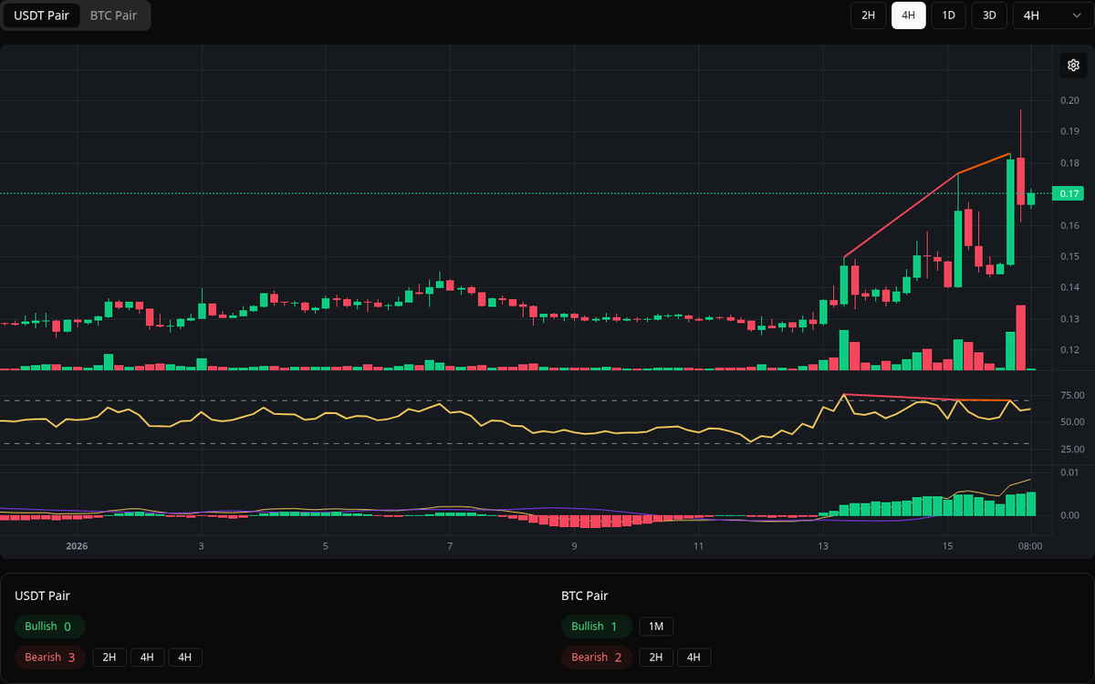Click the 50.00 RSI axis label
The width and height of the screenshot is (1095, 684).
pos(1072,422)
